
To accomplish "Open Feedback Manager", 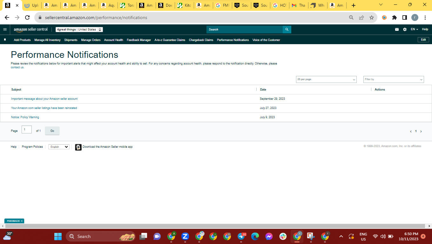I will tap(139, 40).
